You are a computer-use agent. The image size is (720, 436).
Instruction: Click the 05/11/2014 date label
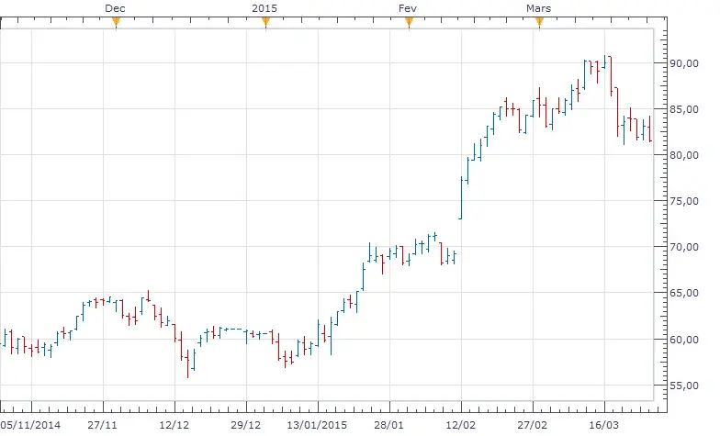pos(31,426)
